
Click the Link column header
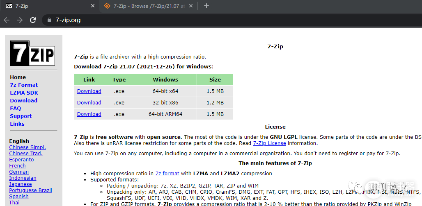[89, 80]
